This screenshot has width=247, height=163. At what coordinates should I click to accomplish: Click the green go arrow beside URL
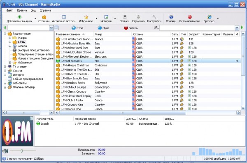242,28
